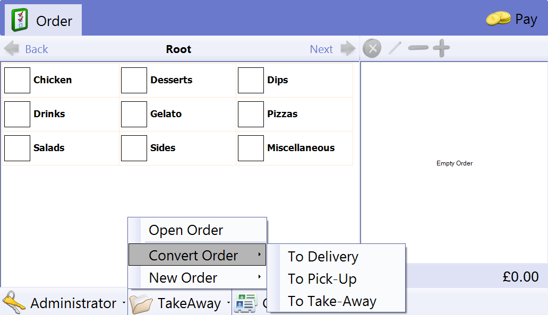Select To Delivery in the submenu

tap(323, 257)
